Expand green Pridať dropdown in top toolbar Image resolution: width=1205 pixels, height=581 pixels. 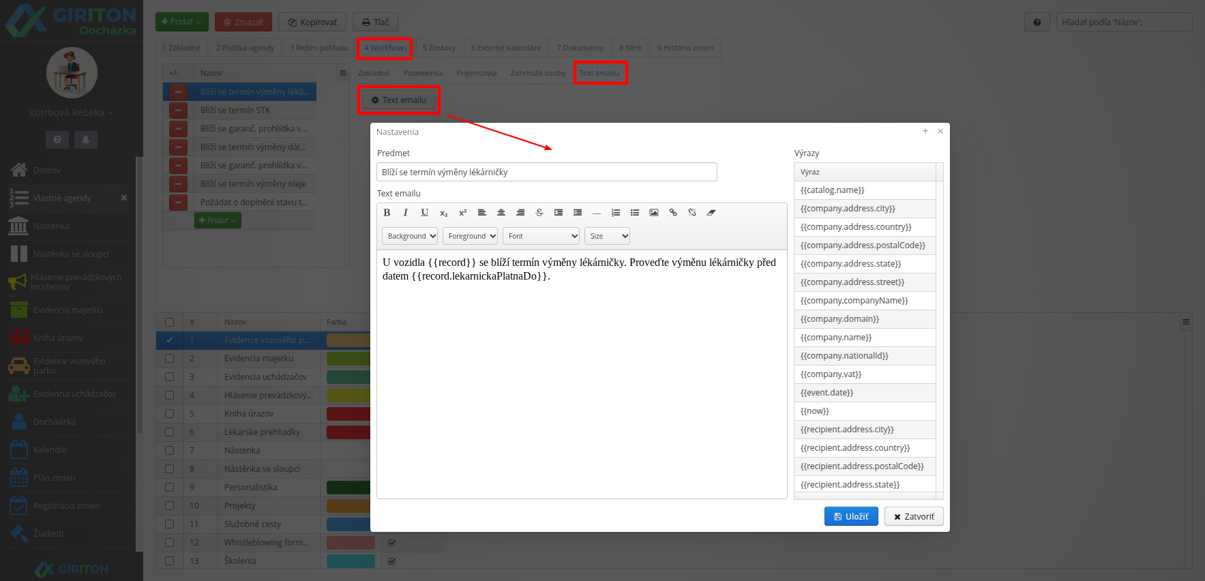tap(181, 22)
